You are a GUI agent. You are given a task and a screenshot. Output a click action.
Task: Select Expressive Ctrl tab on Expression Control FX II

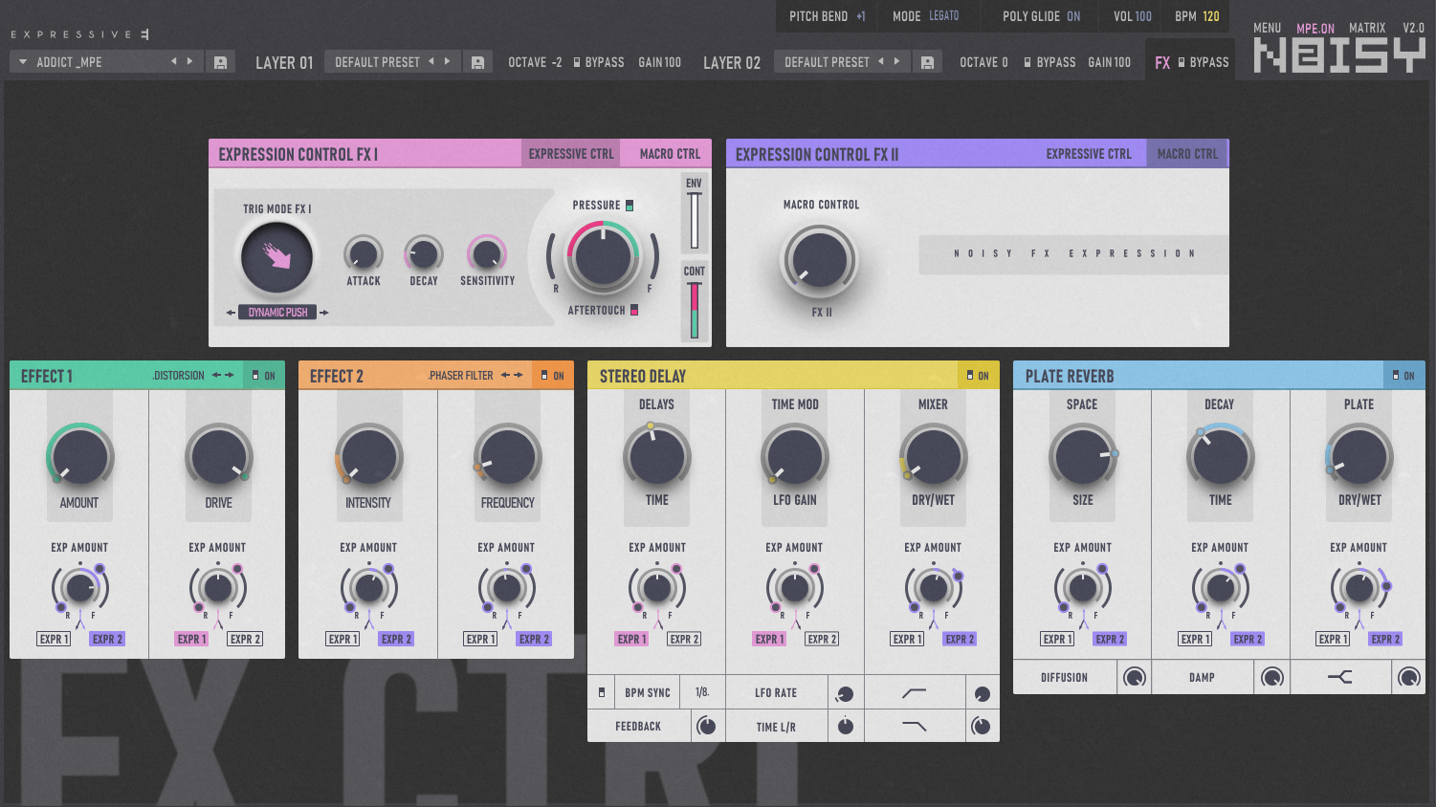coord(1089,153)
